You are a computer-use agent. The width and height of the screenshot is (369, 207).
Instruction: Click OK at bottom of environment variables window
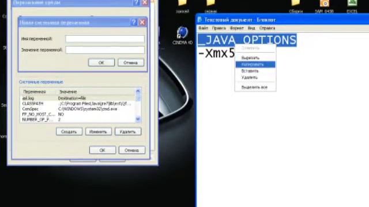click(103, 150)
